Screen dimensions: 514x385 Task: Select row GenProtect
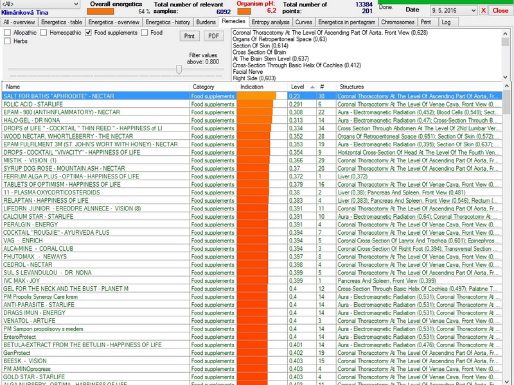pos(252,352)
